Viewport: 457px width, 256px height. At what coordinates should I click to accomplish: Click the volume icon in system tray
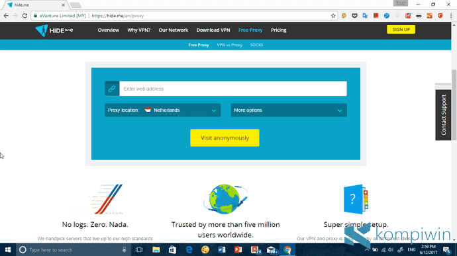coord(391,250)
